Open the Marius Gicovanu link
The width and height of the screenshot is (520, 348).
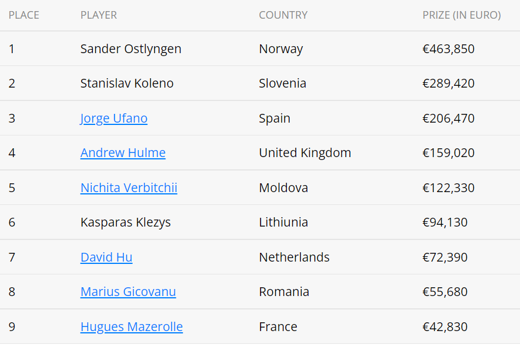pos(128,292)
